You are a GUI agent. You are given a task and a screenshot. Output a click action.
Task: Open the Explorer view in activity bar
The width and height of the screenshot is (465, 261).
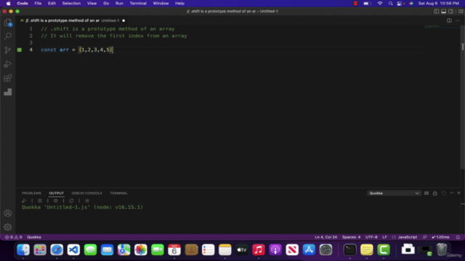[x=8, y=22]
